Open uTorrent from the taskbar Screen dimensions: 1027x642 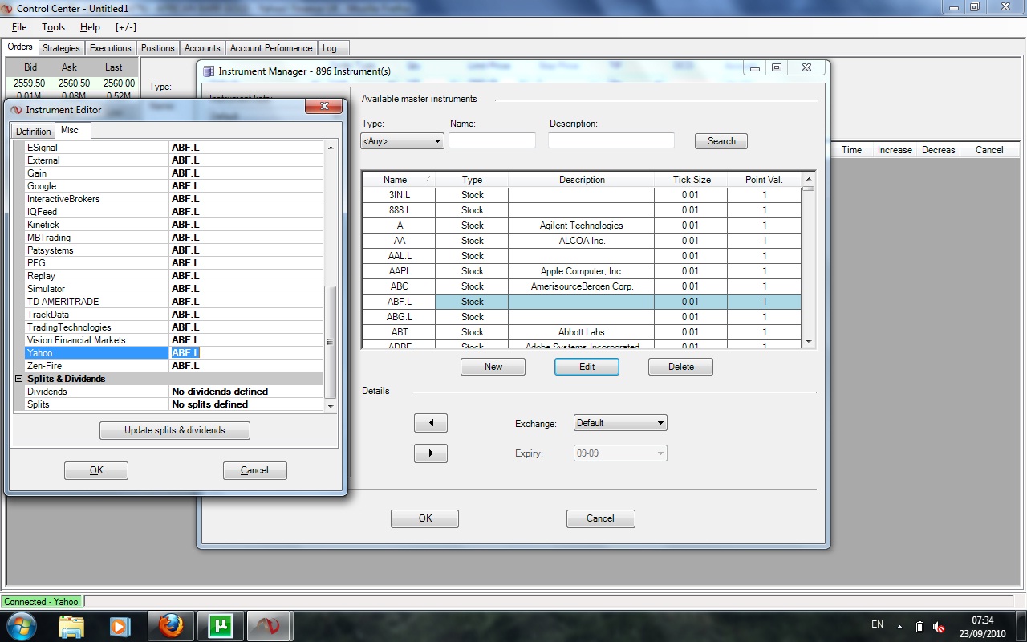click(220, 626)
